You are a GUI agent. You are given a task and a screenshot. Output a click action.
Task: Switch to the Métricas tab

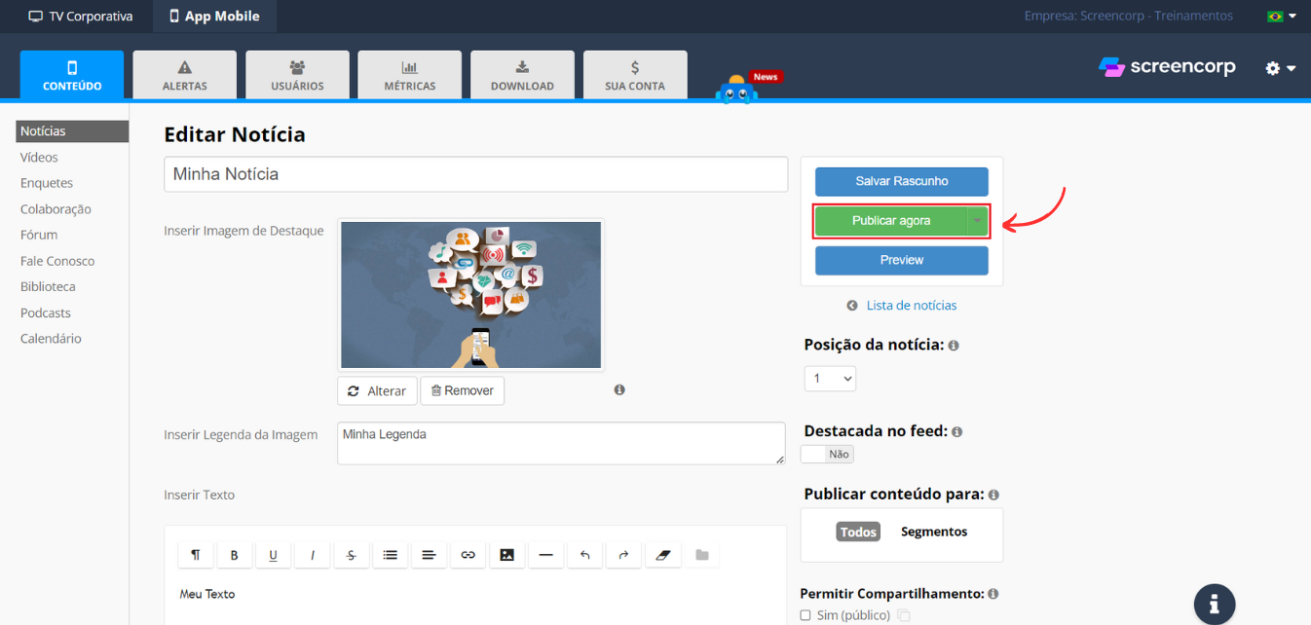click(410, 75)
